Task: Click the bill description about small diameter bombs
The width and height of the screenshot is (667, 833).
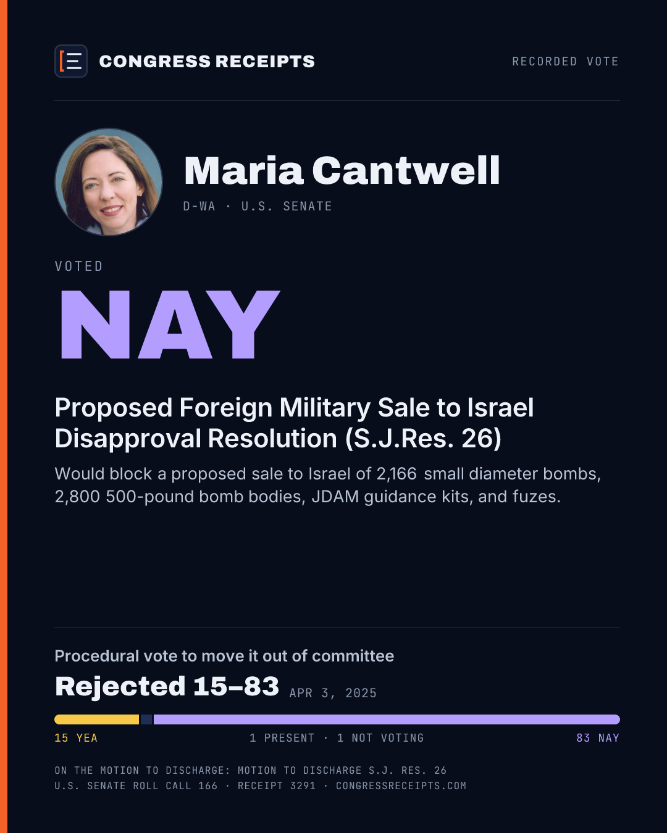Action: [328, 485]
